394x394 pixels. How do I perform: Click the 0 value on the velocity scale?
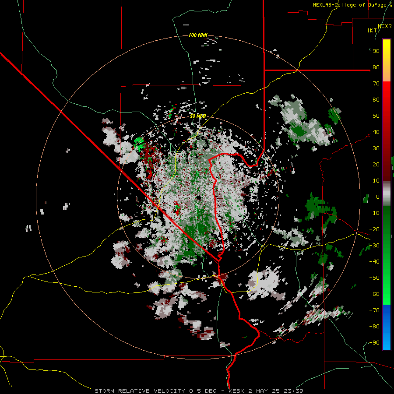(x=378, y=197)
